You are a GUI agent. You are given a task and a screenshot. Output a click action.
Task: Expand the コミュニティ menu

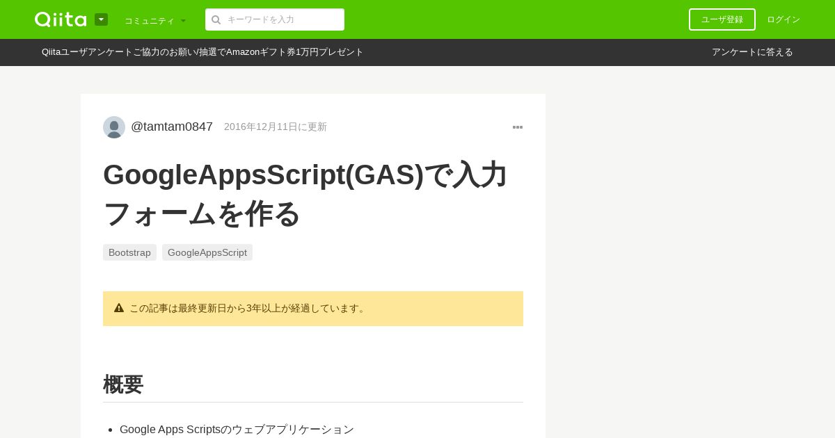click(155, 21)
